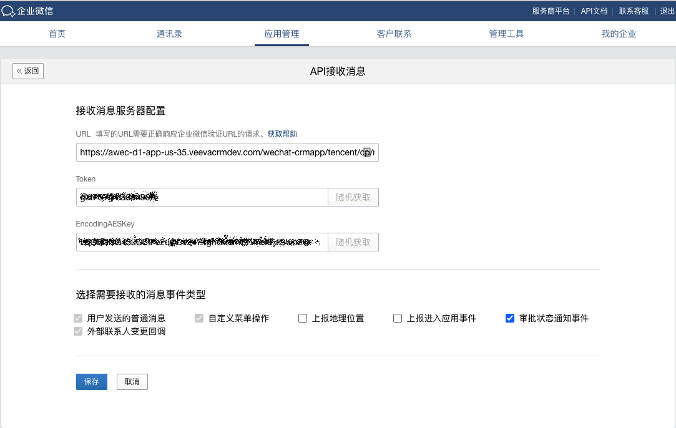The image size is (676, 428).
Task: Click 随机获取 next to the Token field
Action: [353, 197]
